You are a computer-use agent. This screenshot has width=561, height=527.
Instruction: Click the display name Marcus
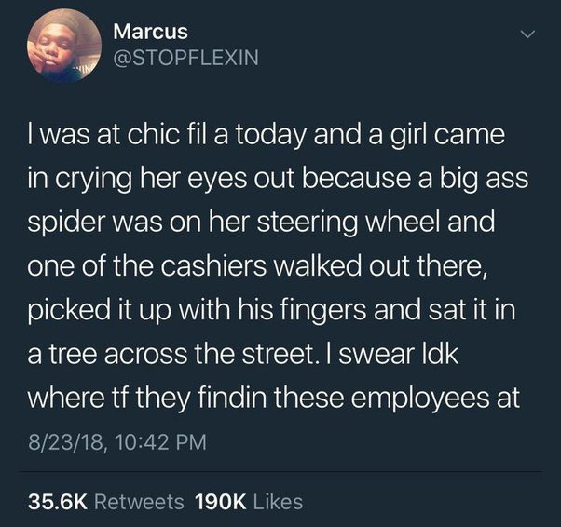150,32
